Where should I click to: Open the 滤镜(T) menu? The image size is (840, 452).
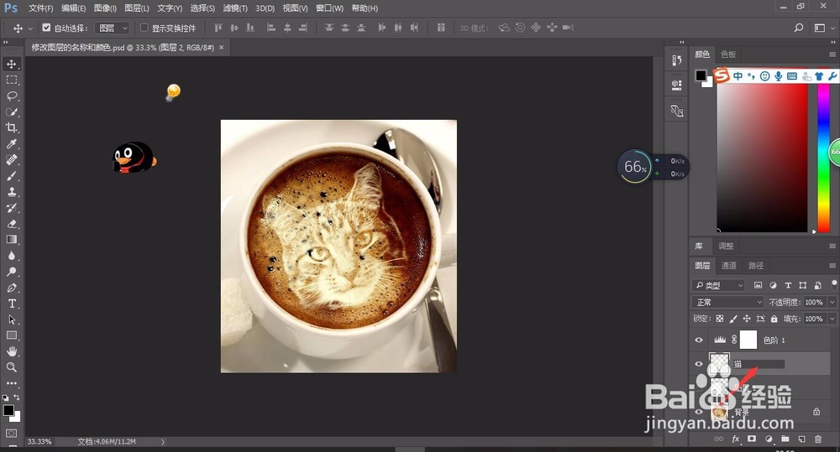tap(235, 8)
